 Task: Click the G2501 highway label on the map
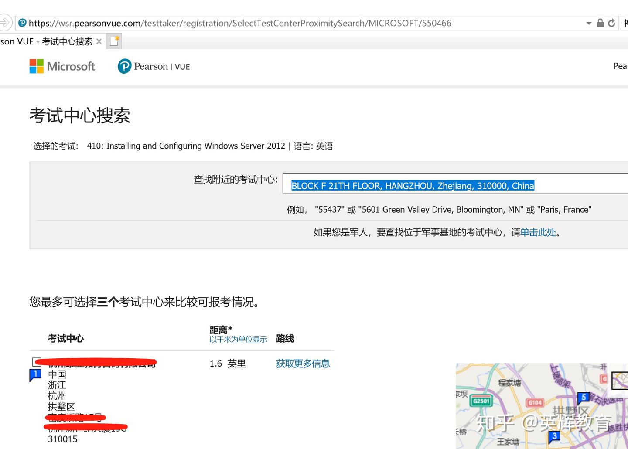pyautogui.click(x=481, y=400)
